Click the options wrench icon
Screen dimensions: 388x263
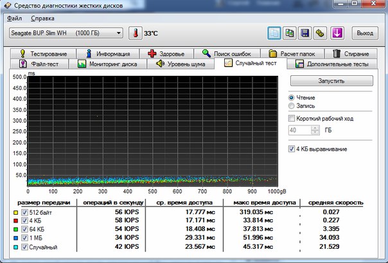click(x=319, y=33)
